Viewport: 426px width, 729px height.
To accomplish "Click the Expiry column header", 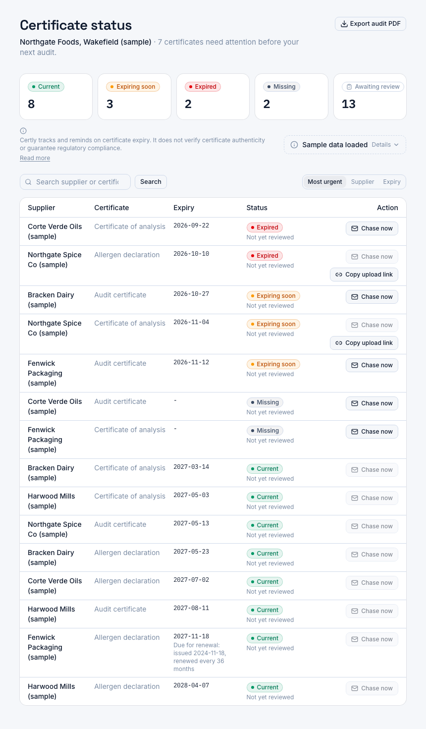I will coord(184,208).
